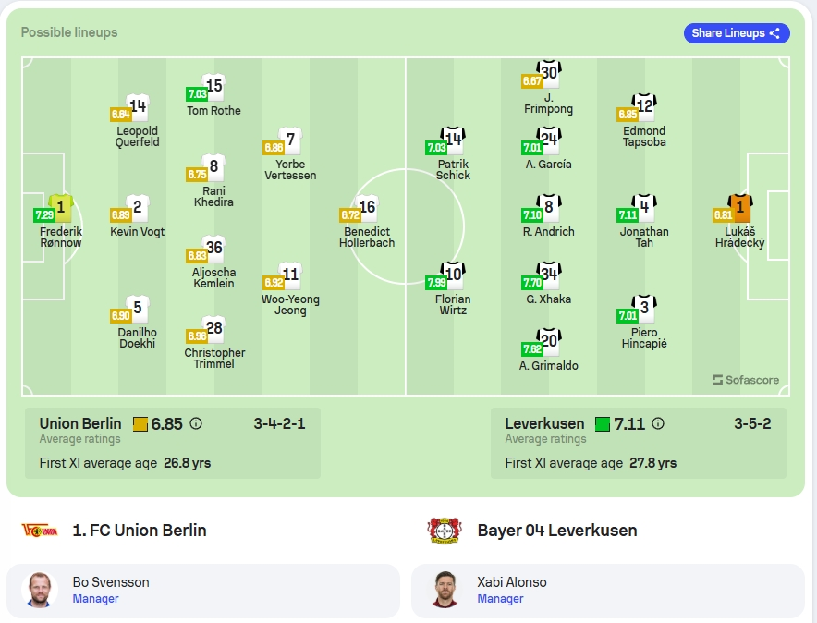Open the 1. FC Union Berlin team heading
This screenshot has height=623, width=817.
click(140, 531)
